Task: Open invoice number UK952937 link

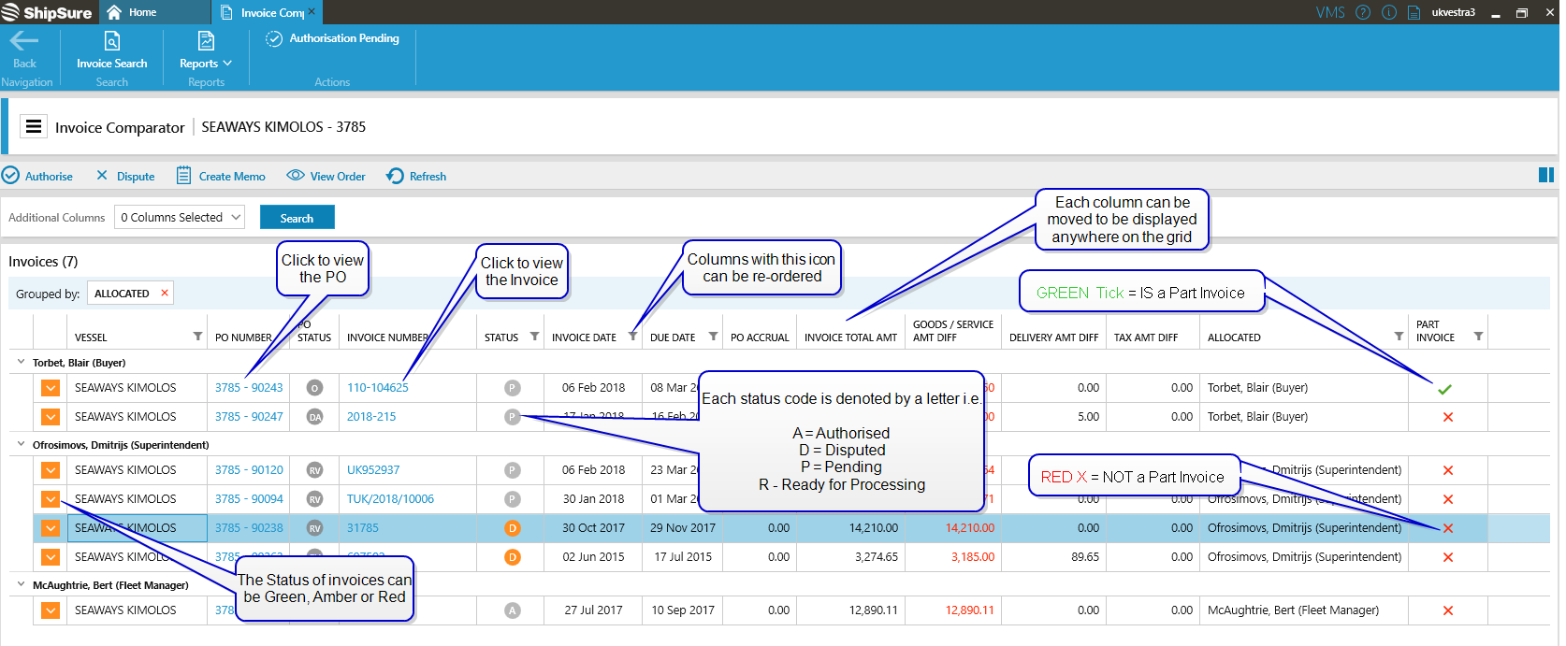Action: tap(373, 469)
